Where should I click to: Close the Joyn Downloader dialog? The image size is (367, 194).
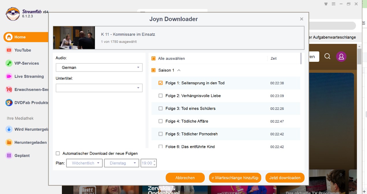click(302, 19)
